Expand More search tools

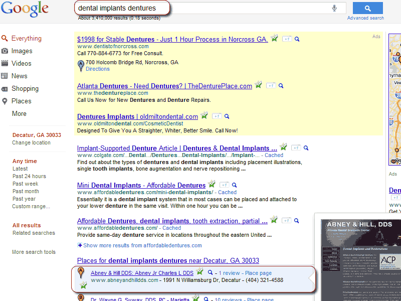pos(34,252)
